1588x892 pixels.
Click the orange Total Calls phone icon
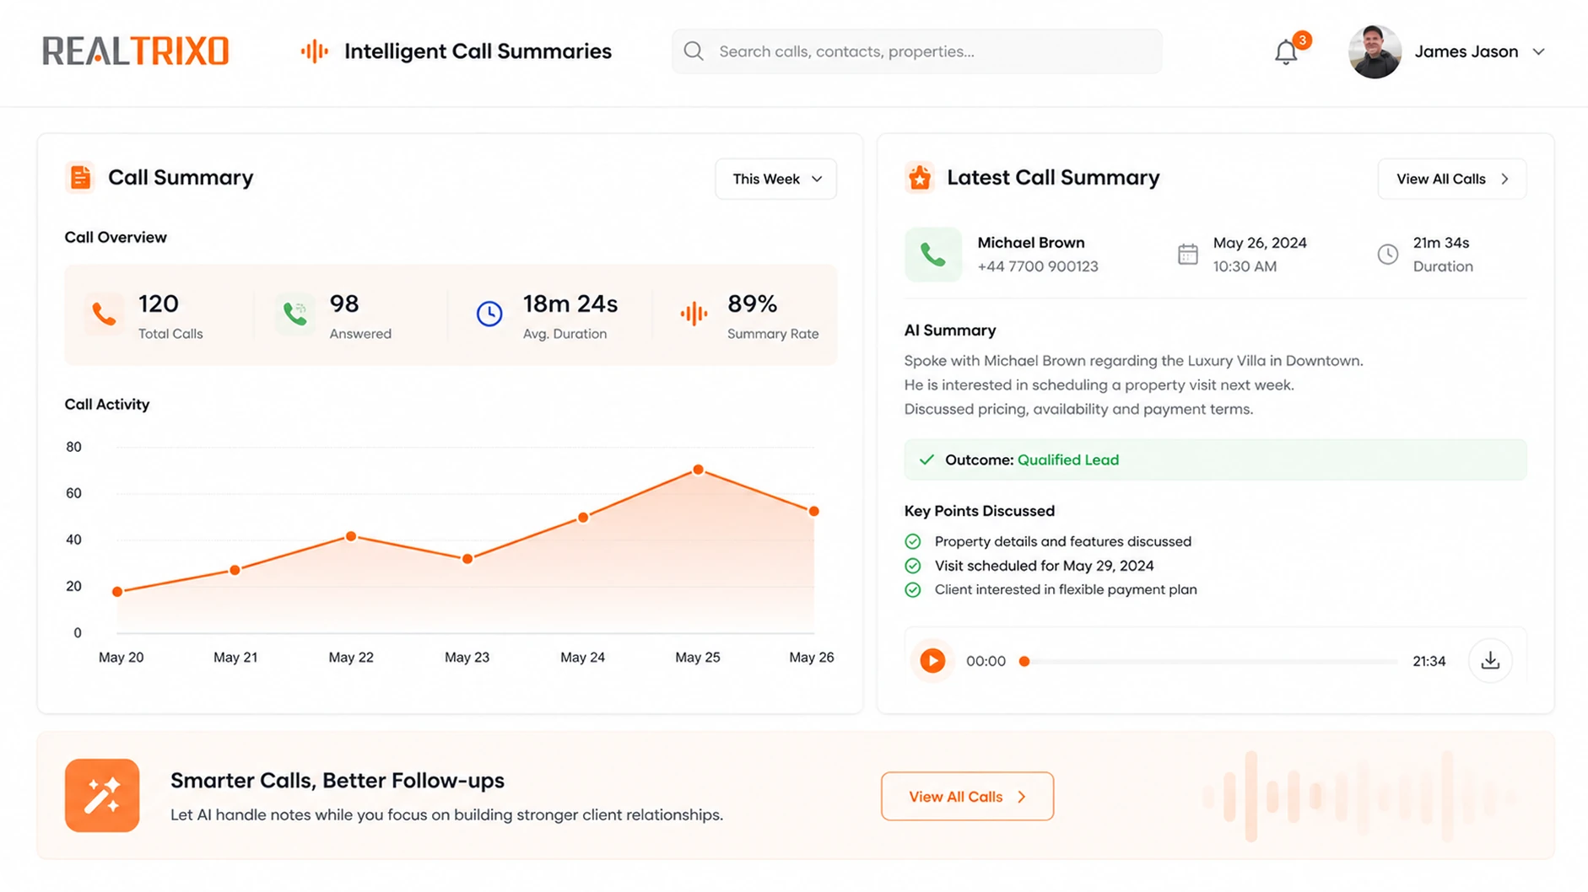pyautogui.click(x=105, y=314)
